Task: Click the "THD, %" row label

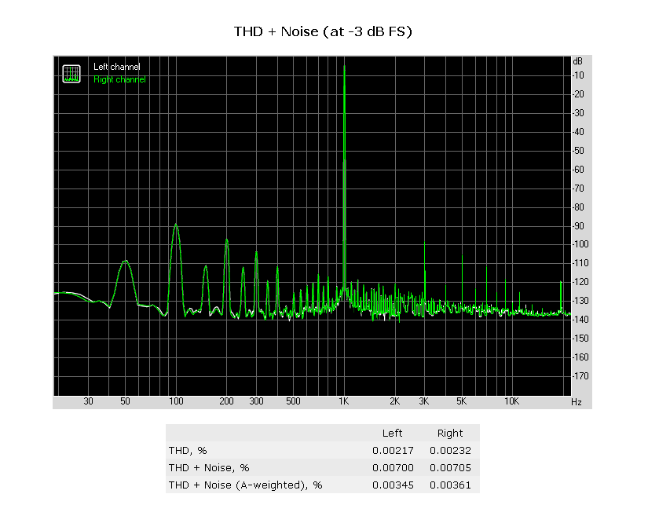Action: click(x=188, y=450)
